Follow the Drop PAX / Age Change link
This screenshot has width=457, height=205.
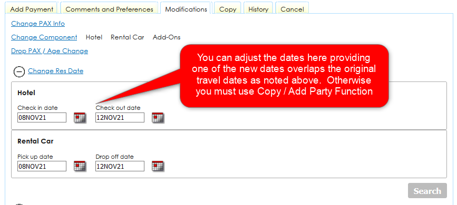(50, 51)
